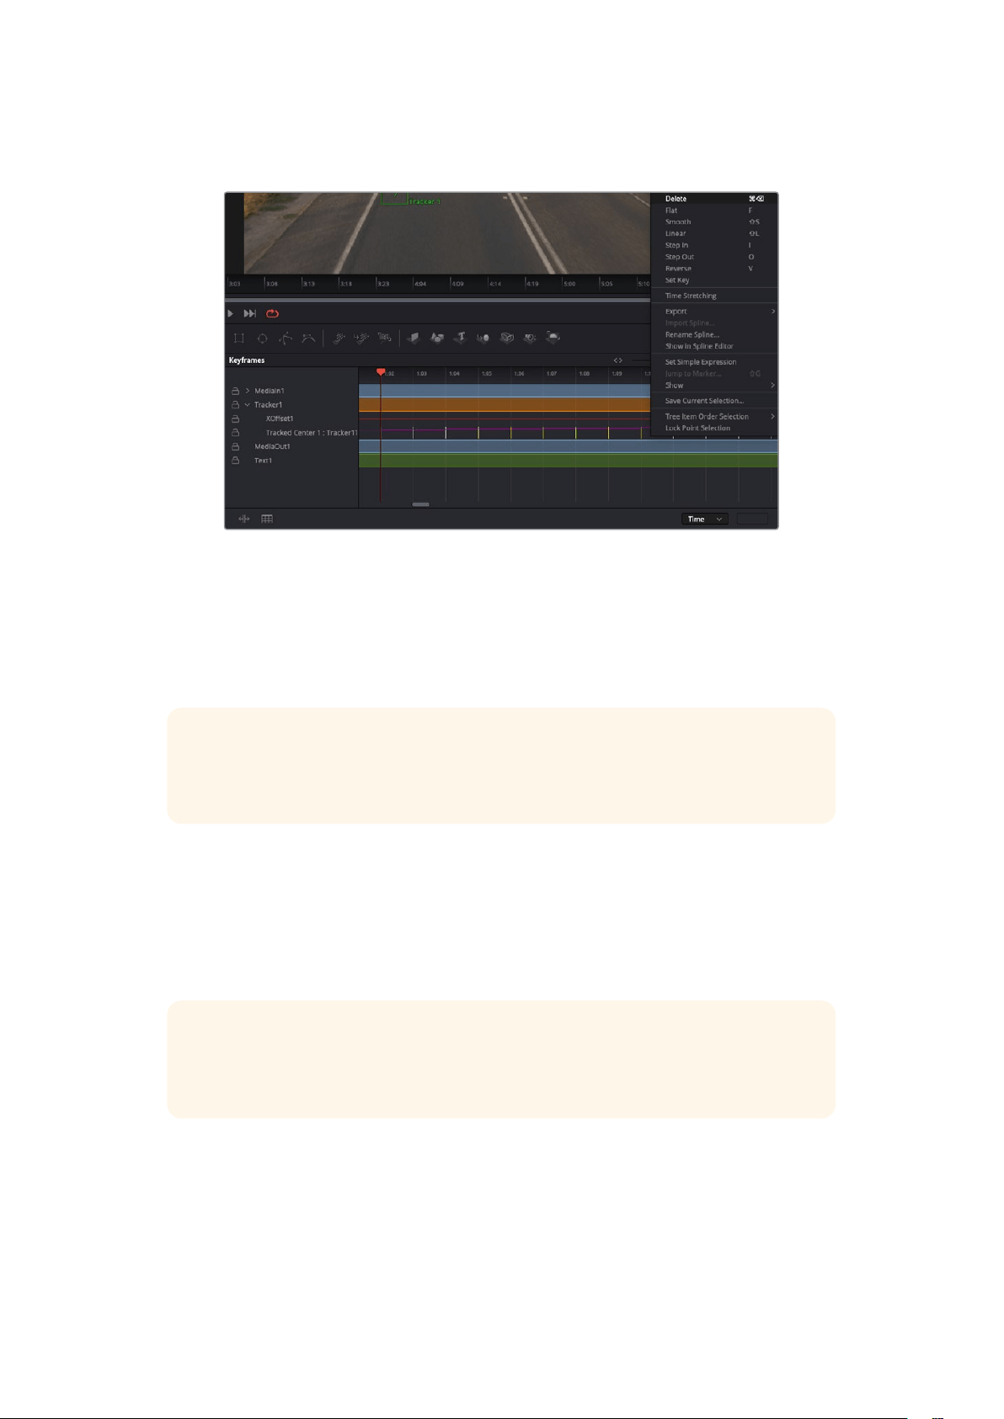The image size is (1004, 1419).
Task: Select the XOffset1 tree row
Action: point(280,419)
